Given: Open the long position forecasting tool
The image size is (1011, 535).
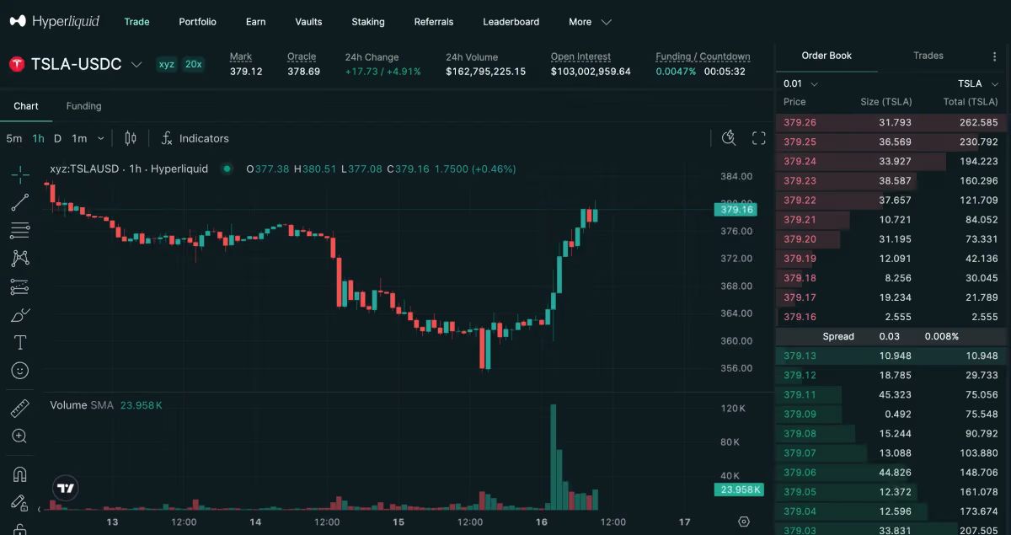Looking at the screenshot, I should point(20,287).
